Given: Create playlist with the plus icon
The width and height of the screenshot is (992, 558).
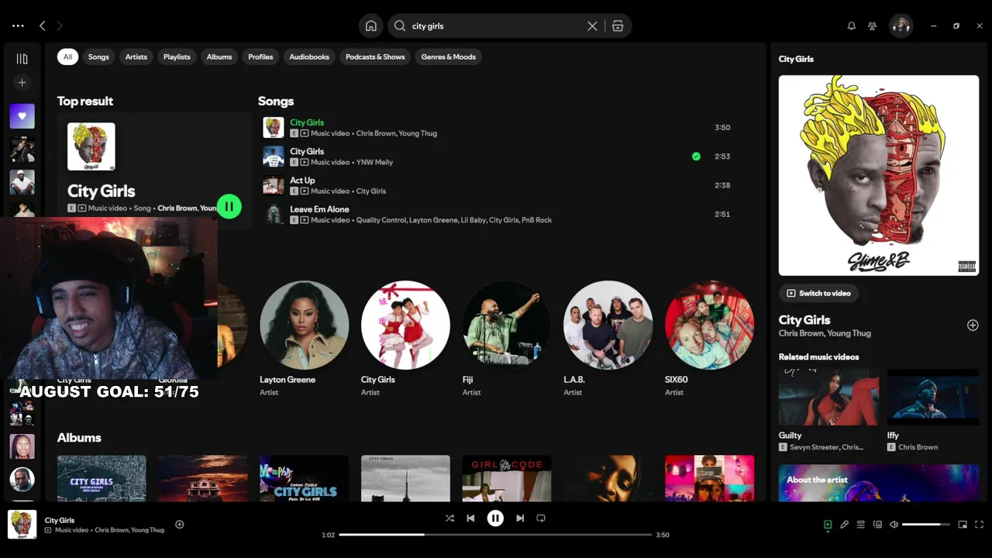Looking at the screenshot, I should [22, 82].
